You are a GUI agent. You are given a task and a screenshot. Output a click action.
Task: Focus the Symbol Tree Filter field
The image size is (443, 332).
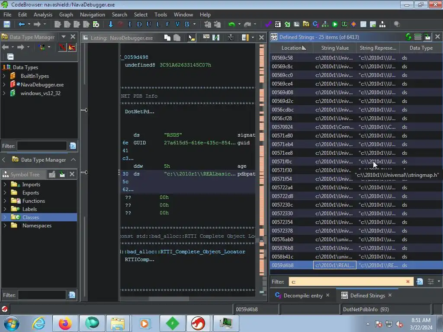click(42, 295)
